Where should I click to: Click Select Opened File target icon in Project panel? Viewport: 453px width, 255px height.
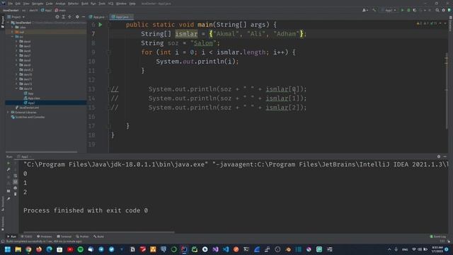click(x=57, y=17)
